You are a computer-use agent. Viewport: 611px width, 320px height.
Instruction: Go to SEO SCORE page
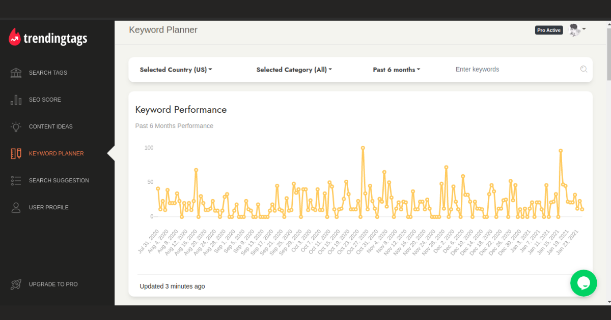point(45,100)
